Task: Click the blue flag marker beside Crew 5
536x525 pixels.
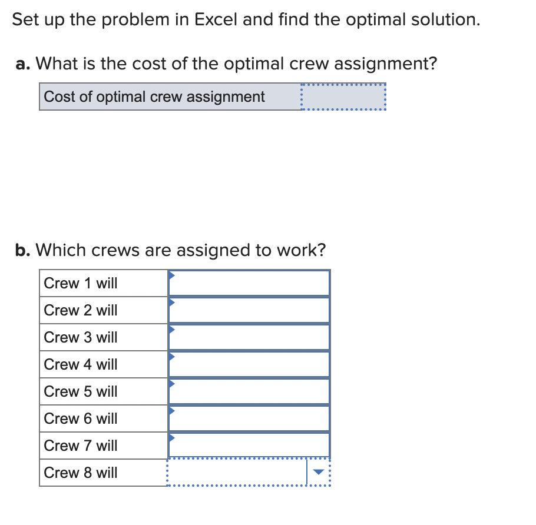Action: pos(171,383)
